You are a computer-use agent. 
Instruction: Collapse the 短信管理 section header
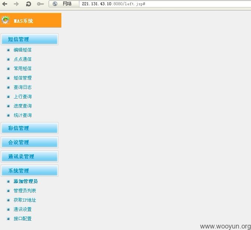click(x=30, y=39)
